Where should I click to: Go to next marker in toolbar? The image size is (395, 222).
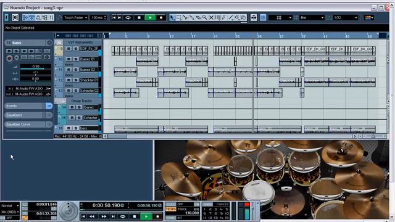click(120, 18)
